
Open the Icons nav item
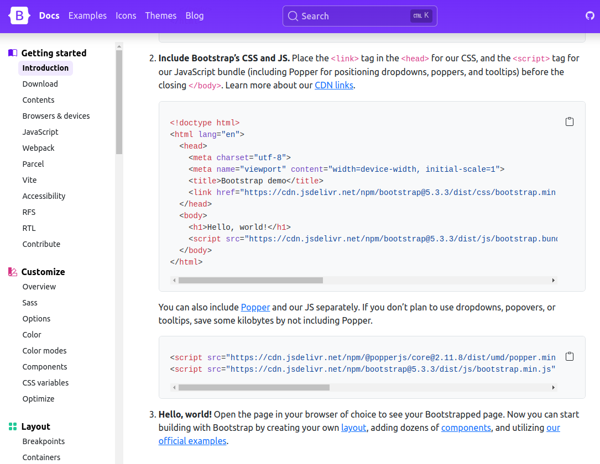pos(126,15)
